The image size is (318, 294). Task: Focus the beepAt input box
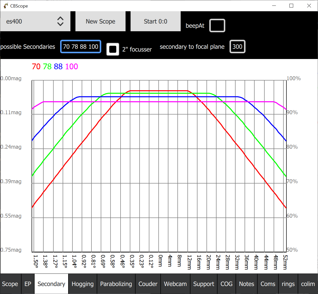(217, 25)
